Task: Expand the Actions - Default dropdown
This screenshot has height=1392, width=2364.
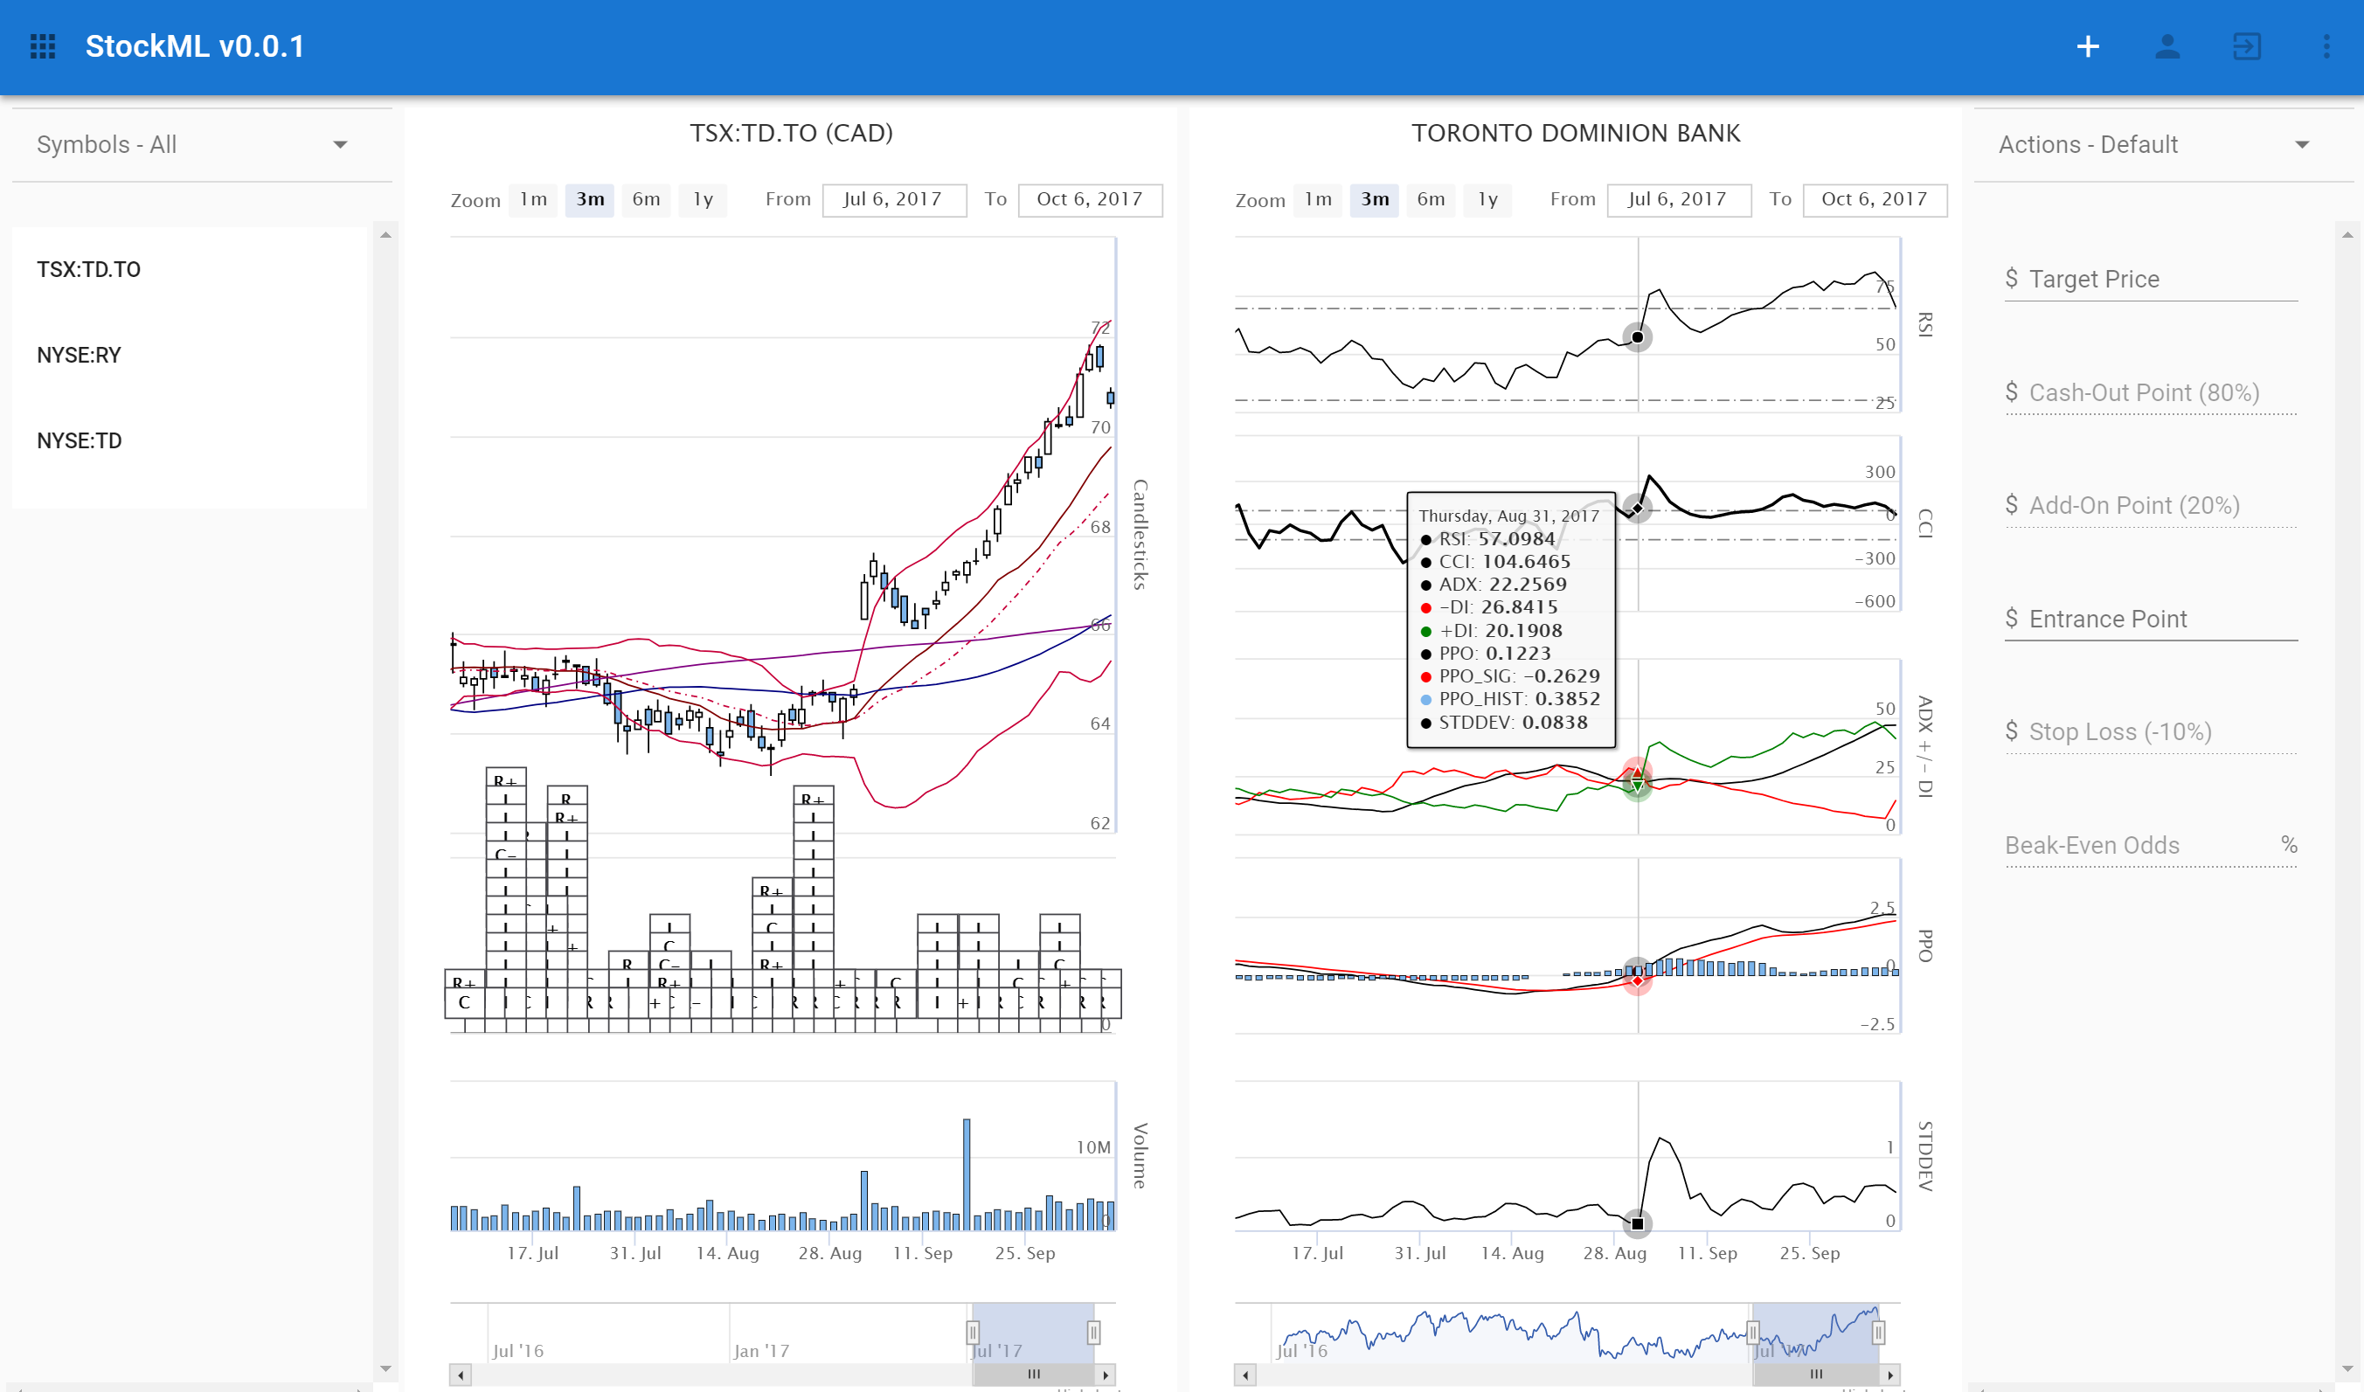Action: click(2163, 144)
